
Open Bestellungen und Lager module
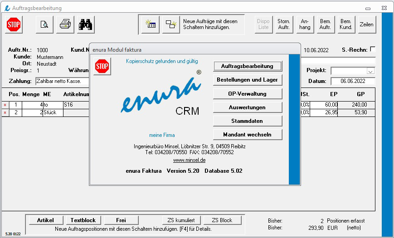tap(248, 80)
